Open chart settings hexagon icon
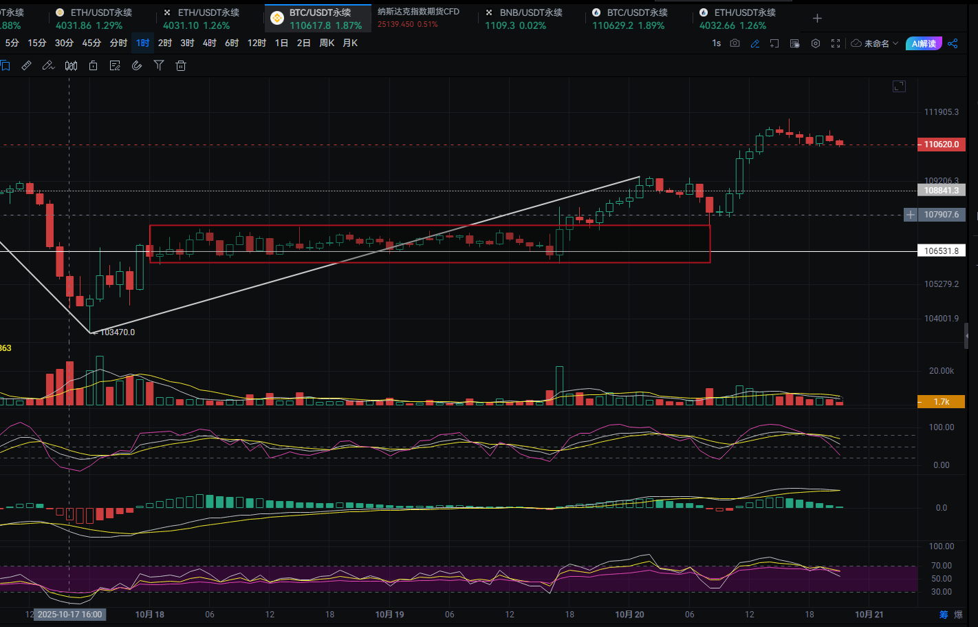978x627 pixels. click(x=815, y=43)
